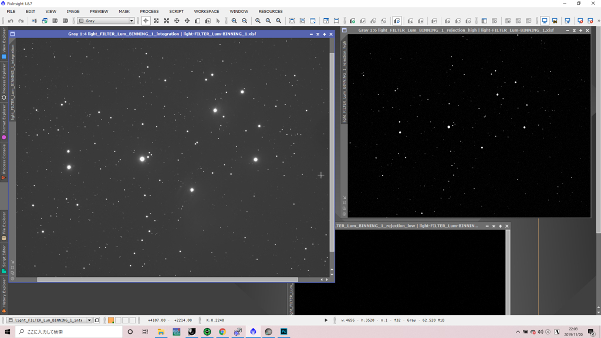
Task: Toggle the File Explorer side panel
Action: [x=4, y=225]
